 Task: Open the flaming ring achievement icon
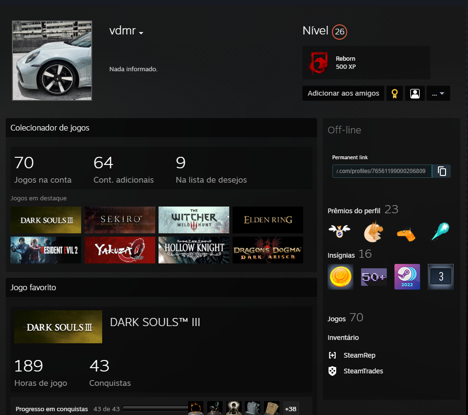coord(196,408)
